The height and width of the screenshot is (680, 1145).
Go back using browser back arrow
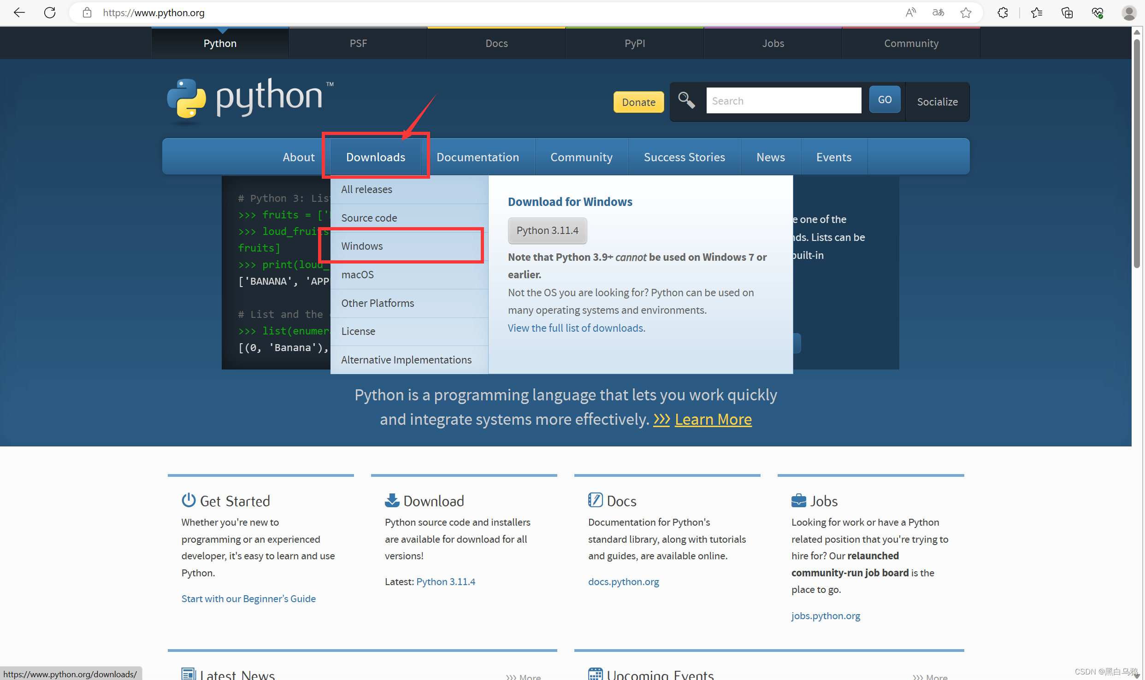(19, 12)
